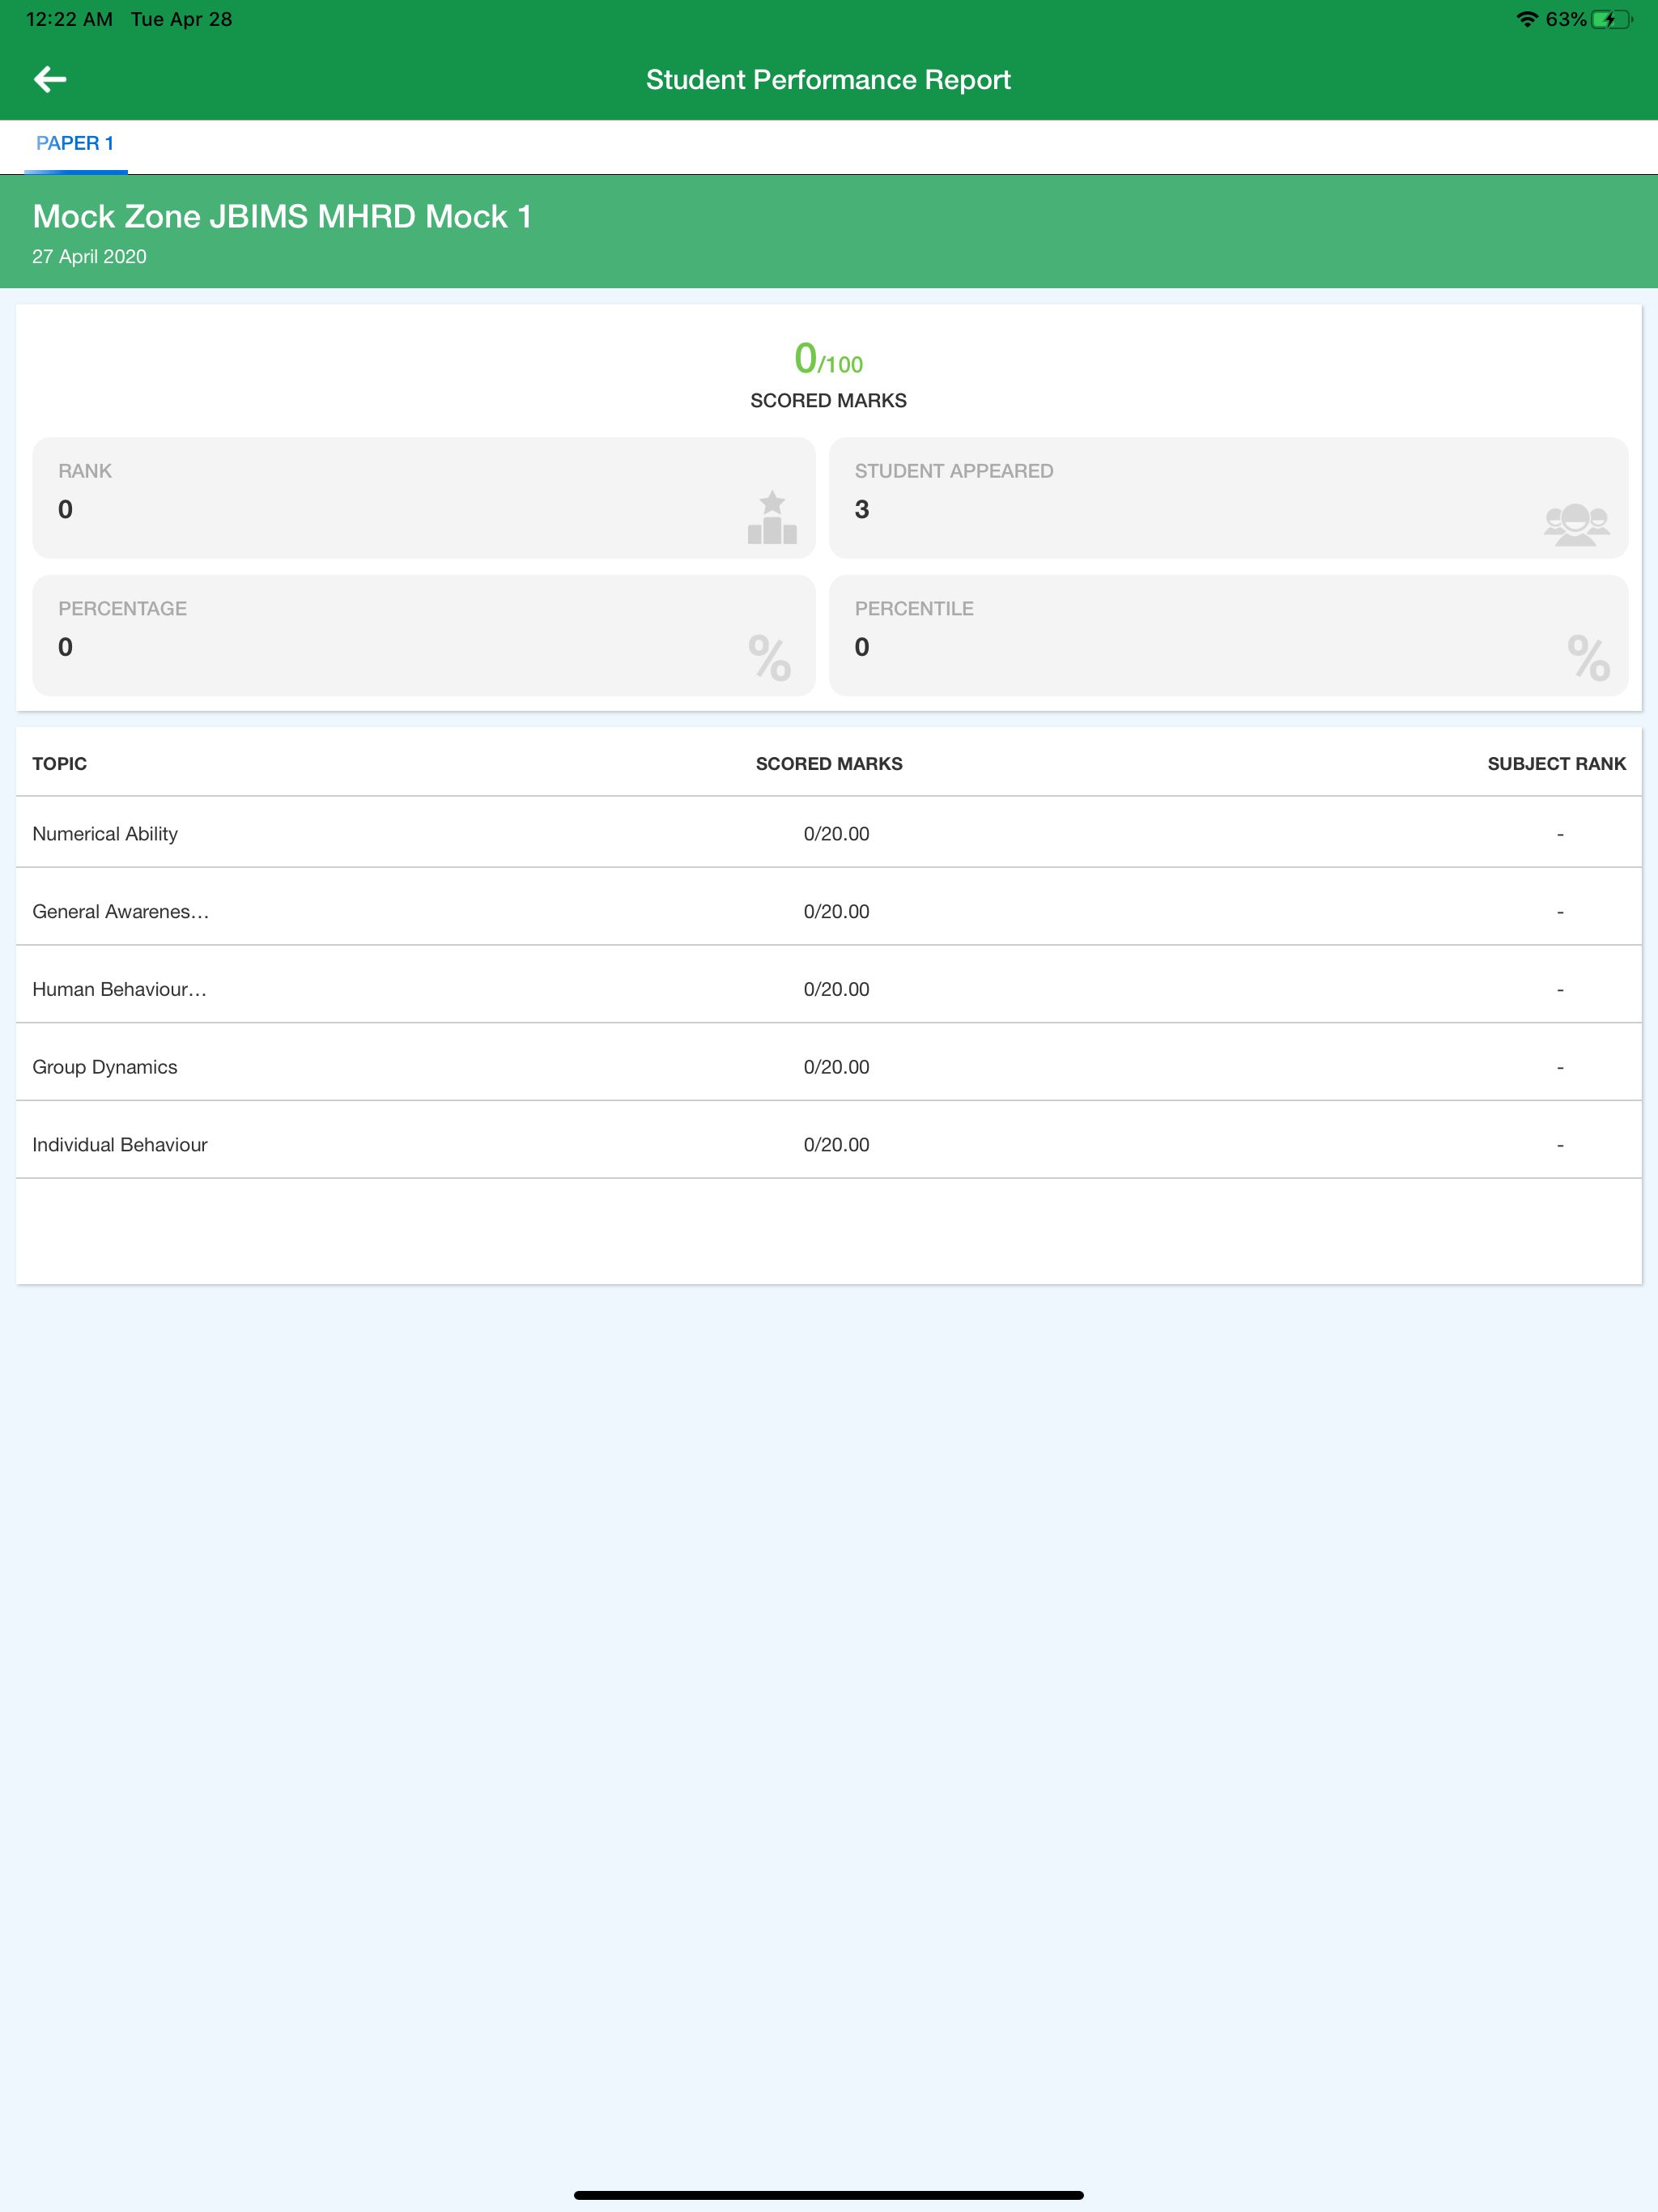This screenshot has height=2212, width=1658.
Task: Tap the TOPIC column header
Action: pyautogui.click(x=59, y=764)
